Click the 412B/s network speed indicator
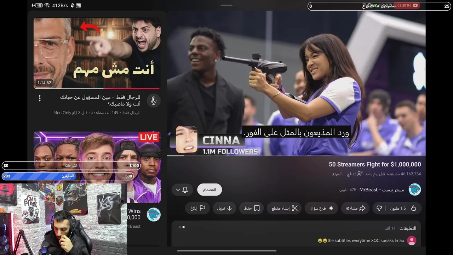The height and width of the screenshot is (255, 453). pos(60,5)
